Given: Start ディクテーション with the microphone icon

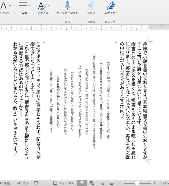Looking at the screenshot, I should [x=68, y=6].
